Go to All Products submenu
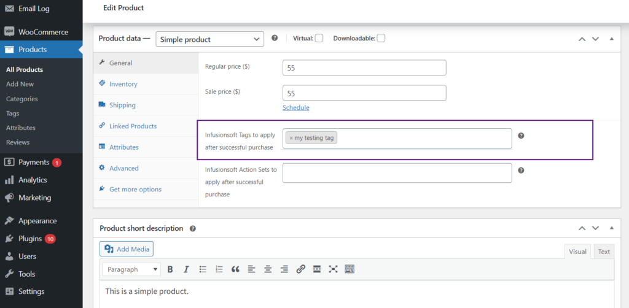 [25, 70]
